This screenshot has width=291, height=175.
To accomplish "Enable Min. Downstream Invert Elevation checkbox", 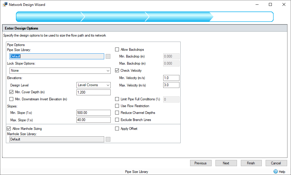I will point(11,99).
